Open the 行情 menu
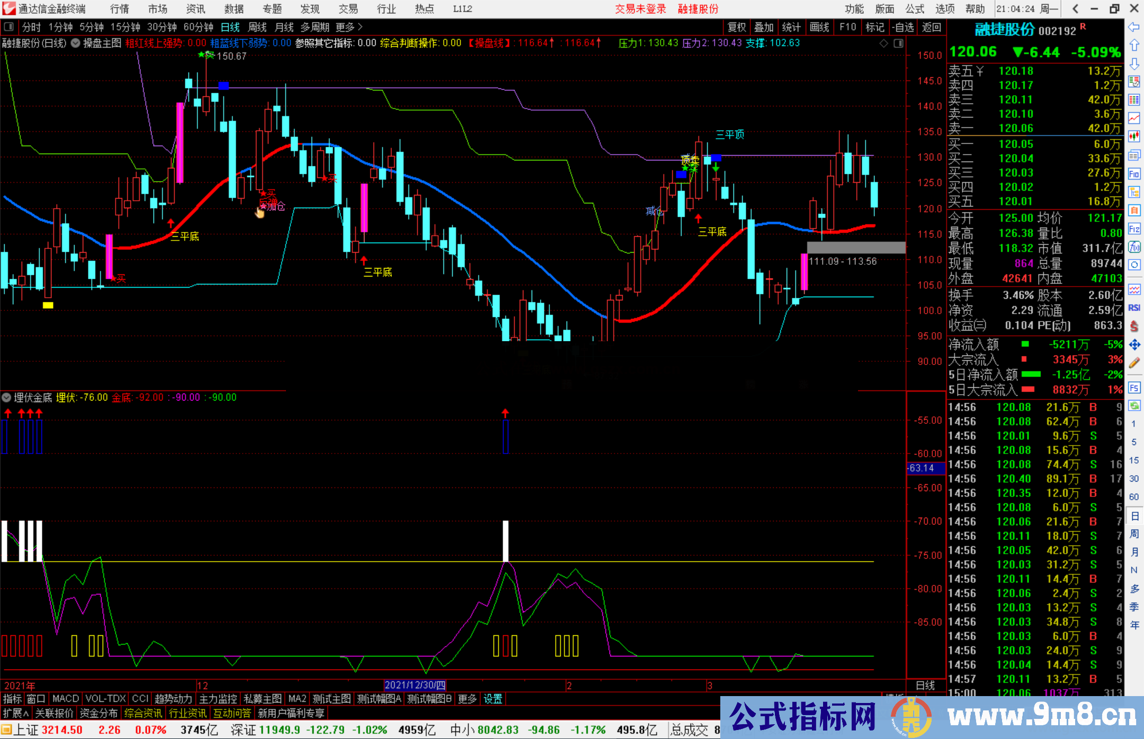1144x739 pixels. (119, 9)
